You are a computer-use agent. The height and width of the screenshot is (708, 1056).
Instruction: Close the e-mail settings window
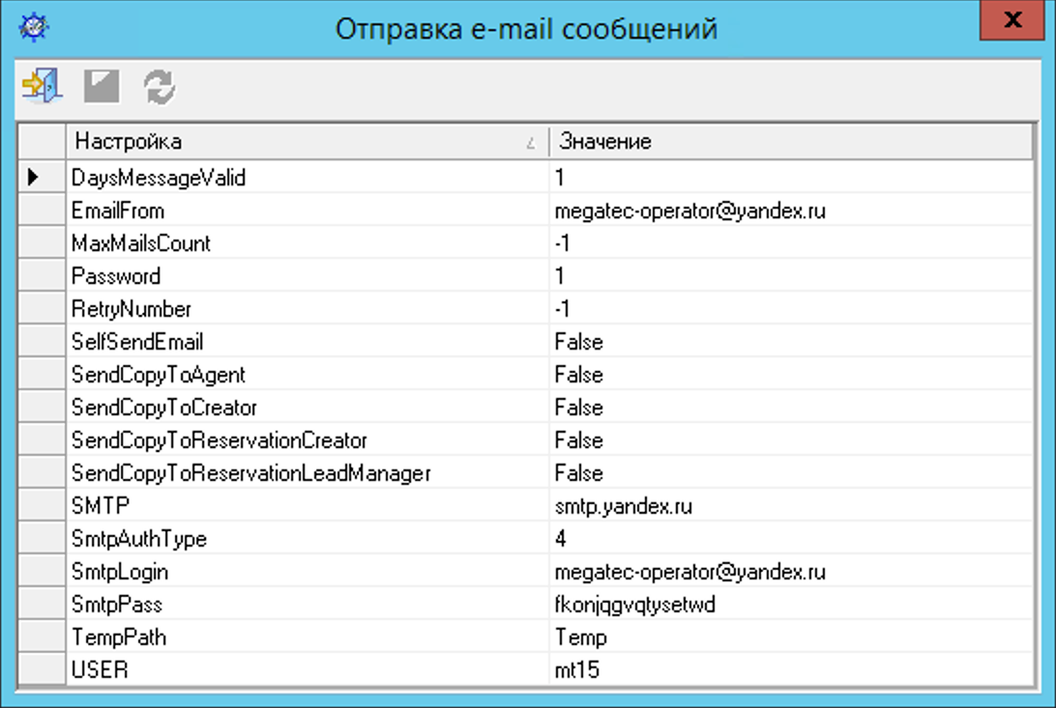point(1012,20)
